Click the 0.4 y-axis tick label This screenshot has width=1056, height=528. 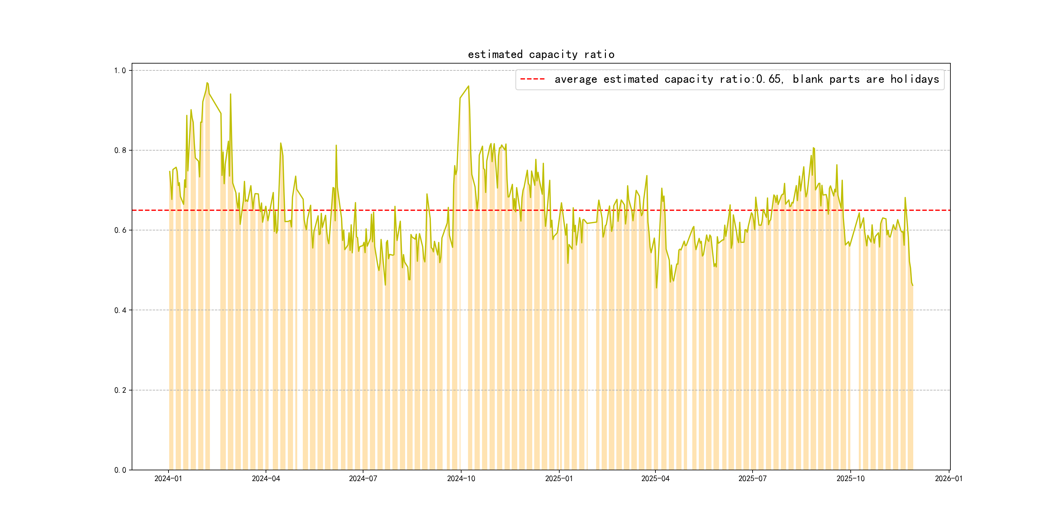[x=120, y=310]
